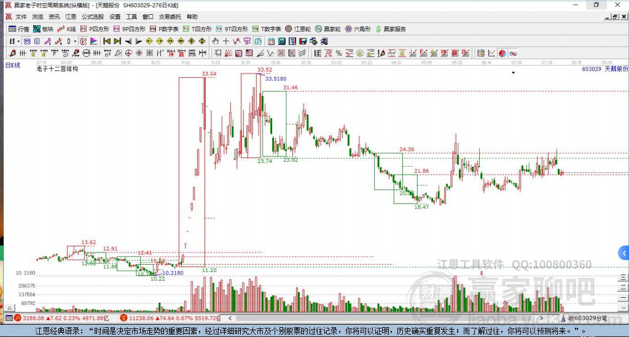Click the blue chevron tab on right edge
This screenshot has height=337, width=629.
coord(624,253)
